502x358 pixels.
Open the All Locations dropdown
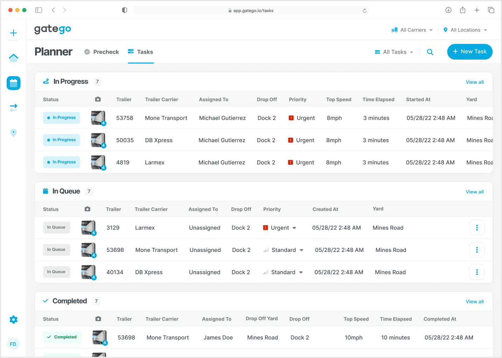click(x=465, y=30)
